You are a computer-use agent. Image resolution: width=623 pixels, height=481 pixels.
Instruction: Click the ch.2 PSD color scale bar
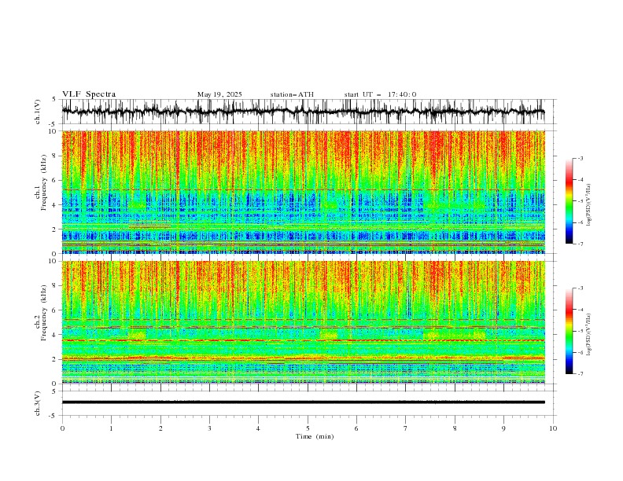569,331
